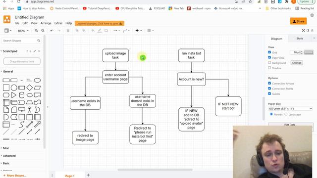Expand the Misc shapes section
The image size is (317, 178).
pyautogui.click(x=6, y=148)
